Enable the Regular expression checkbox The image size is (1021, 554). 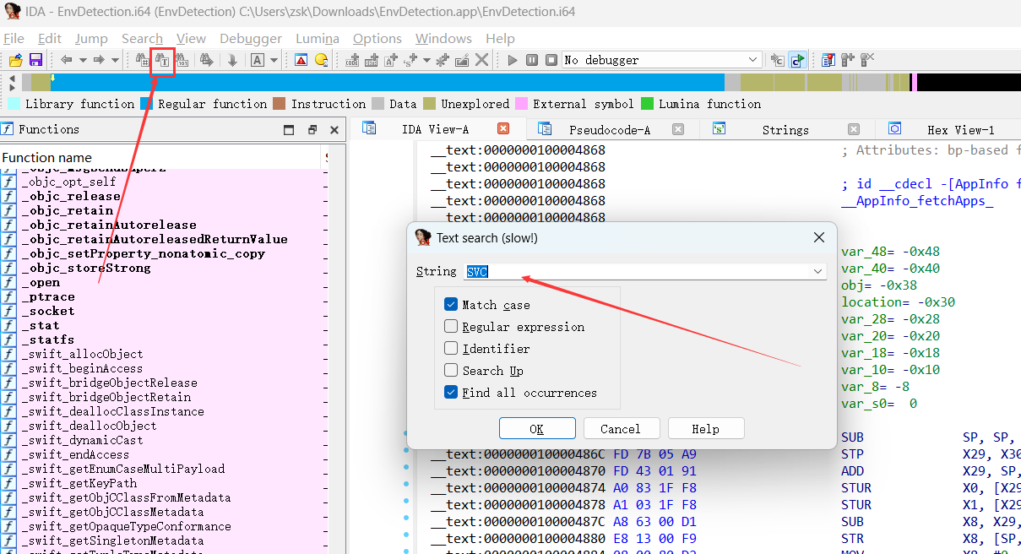pyautogui.click(x=451, y=327)
